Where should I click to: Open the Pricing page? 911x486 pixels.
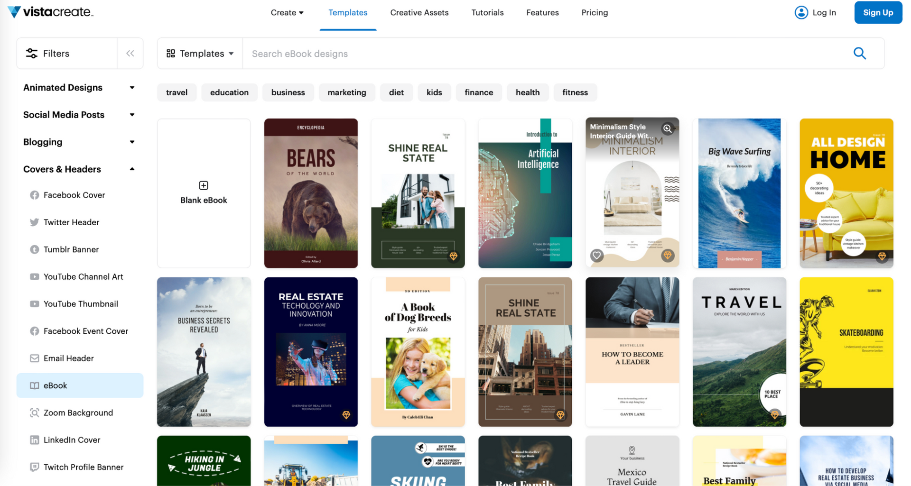(x=595, y=12)
